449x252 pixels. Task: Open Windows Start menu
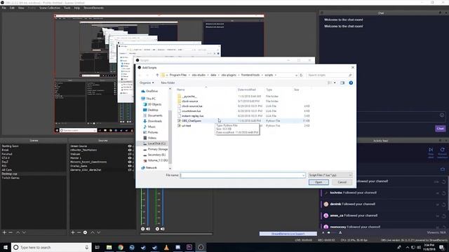6,247
